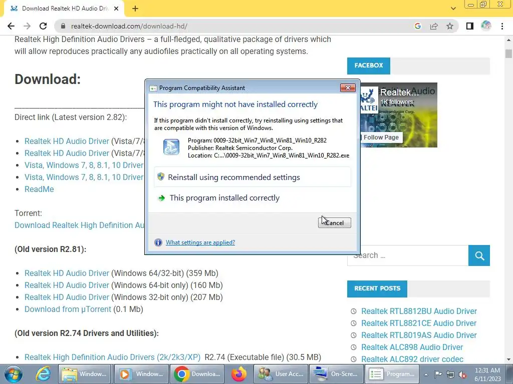The height and width of the screenshot is (384, 513).
Task: Open What settings are applied link
Action: [200, 242]
